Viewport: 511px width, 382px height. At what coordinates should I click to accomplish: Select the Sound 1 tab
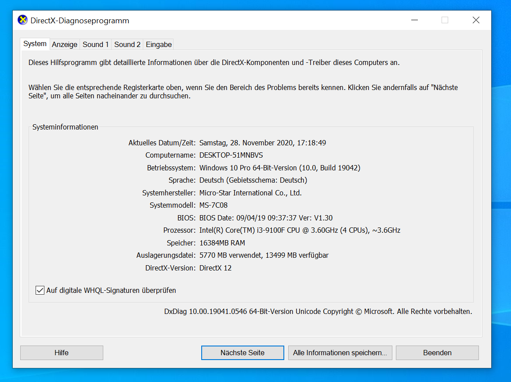(95, 45)
